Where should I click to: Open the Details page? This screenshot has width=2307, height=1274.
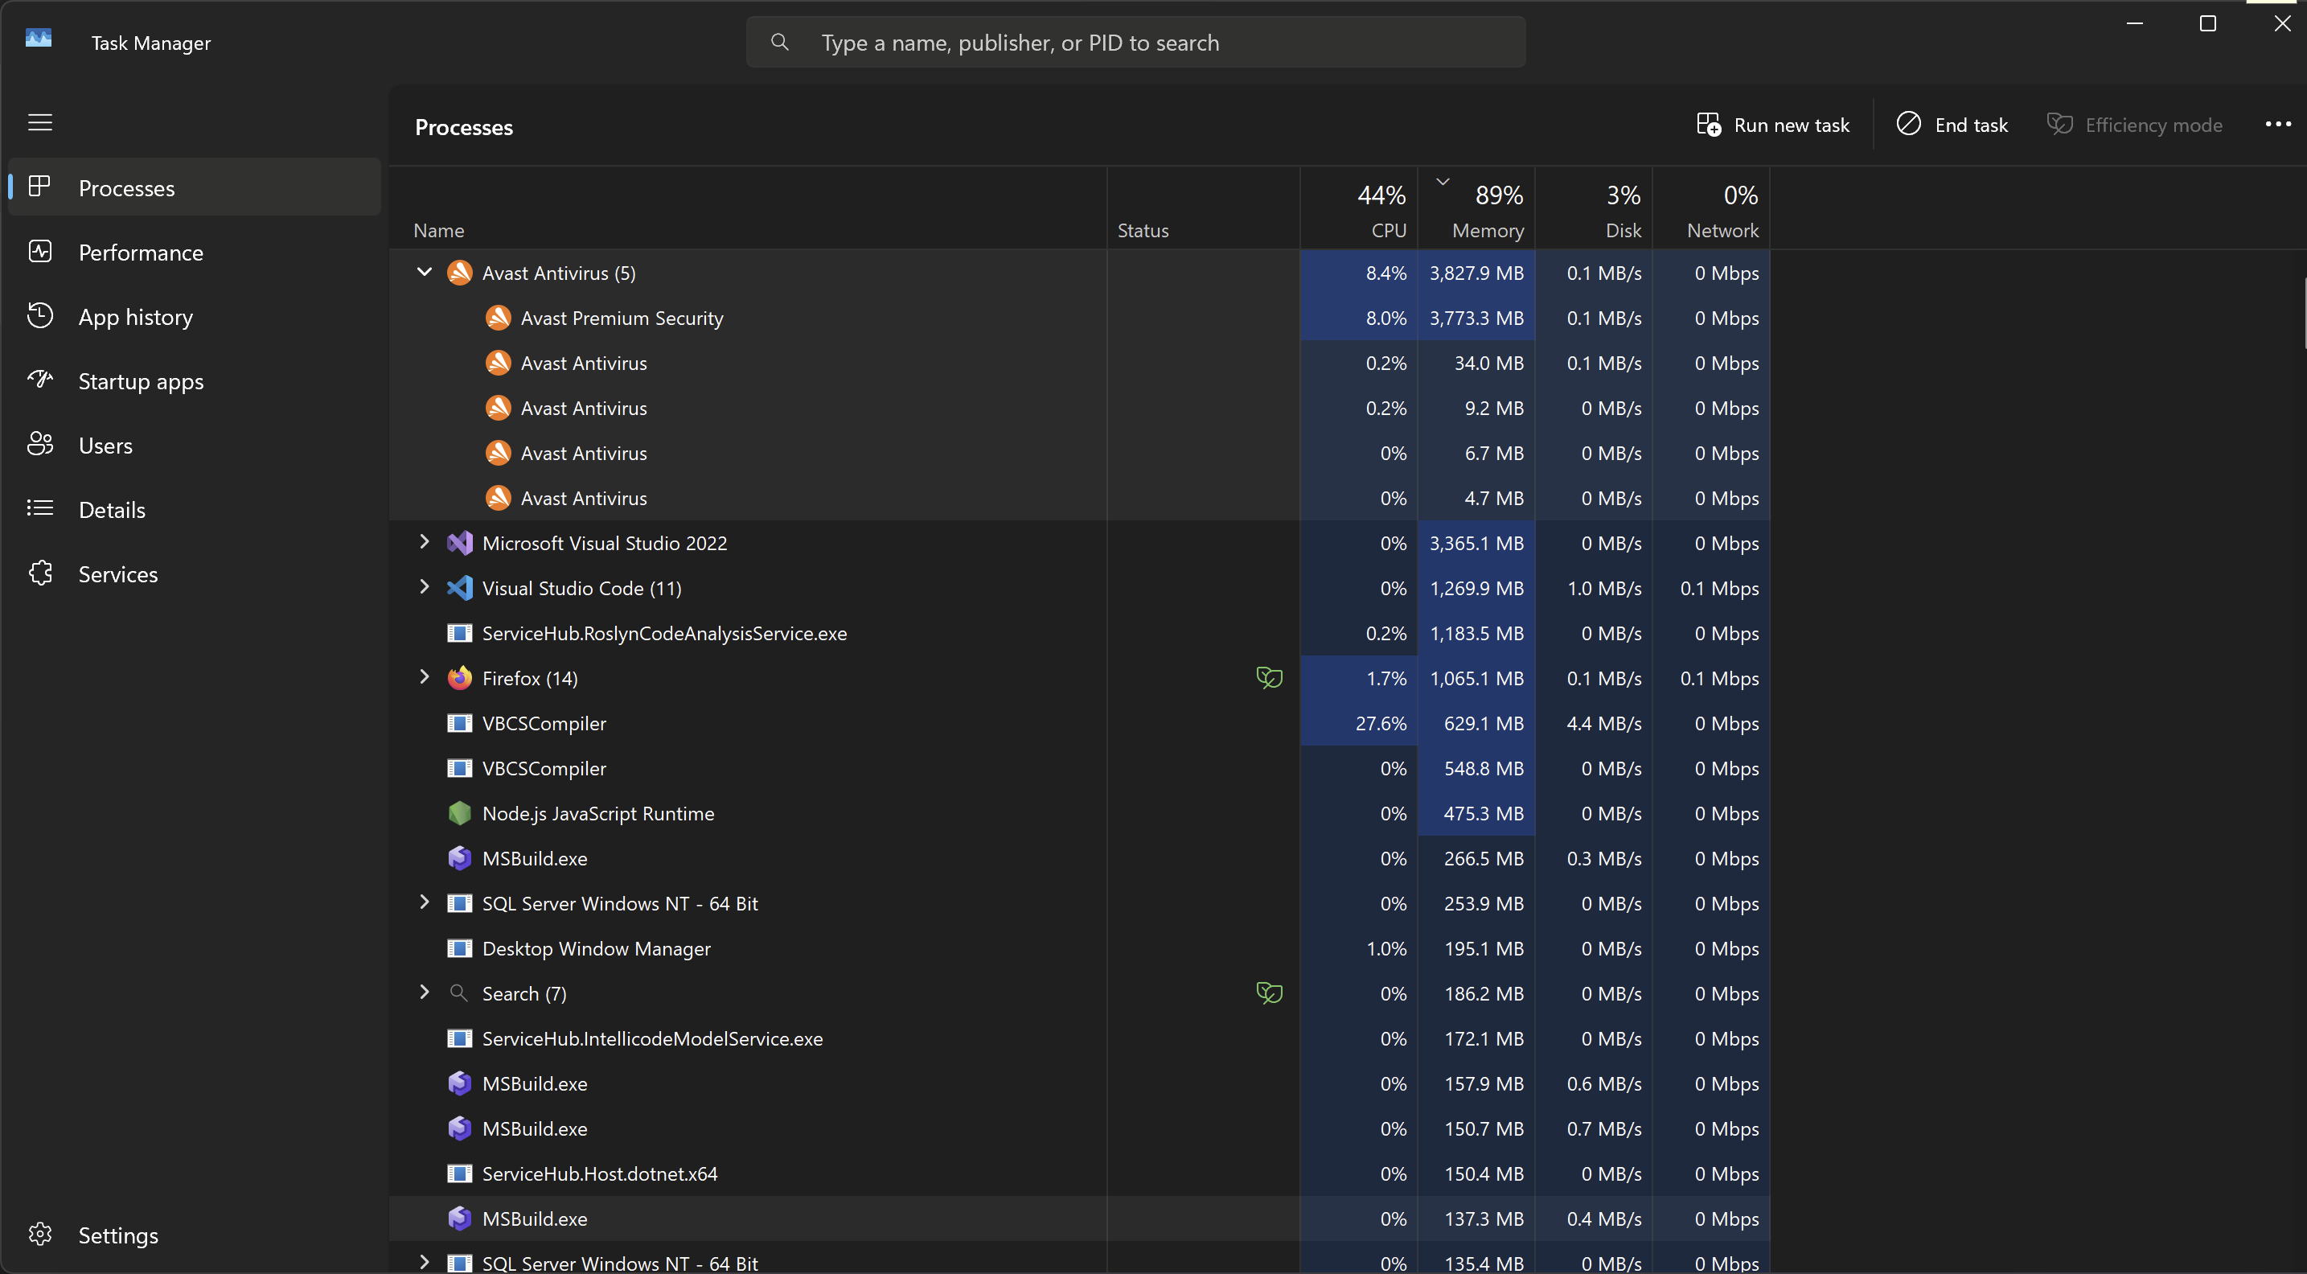(195, 510)
